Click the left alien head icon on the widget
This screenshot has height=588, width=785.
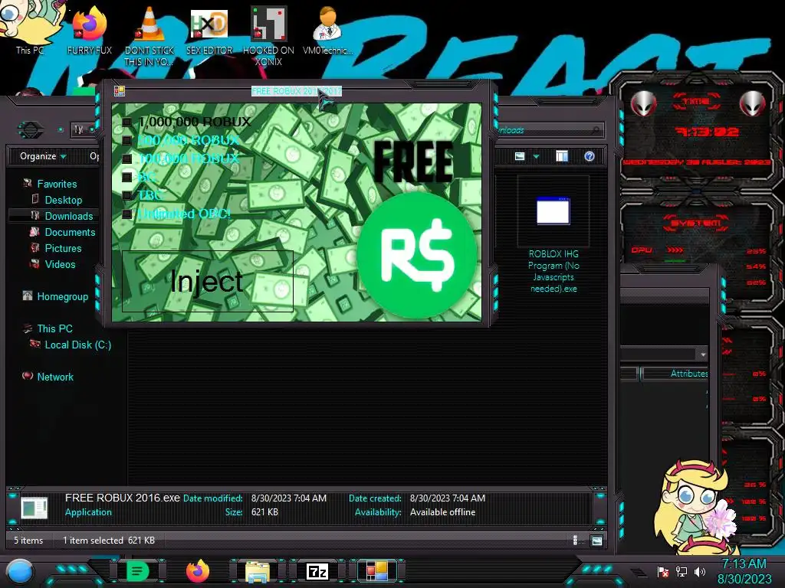tap(643, 104)
